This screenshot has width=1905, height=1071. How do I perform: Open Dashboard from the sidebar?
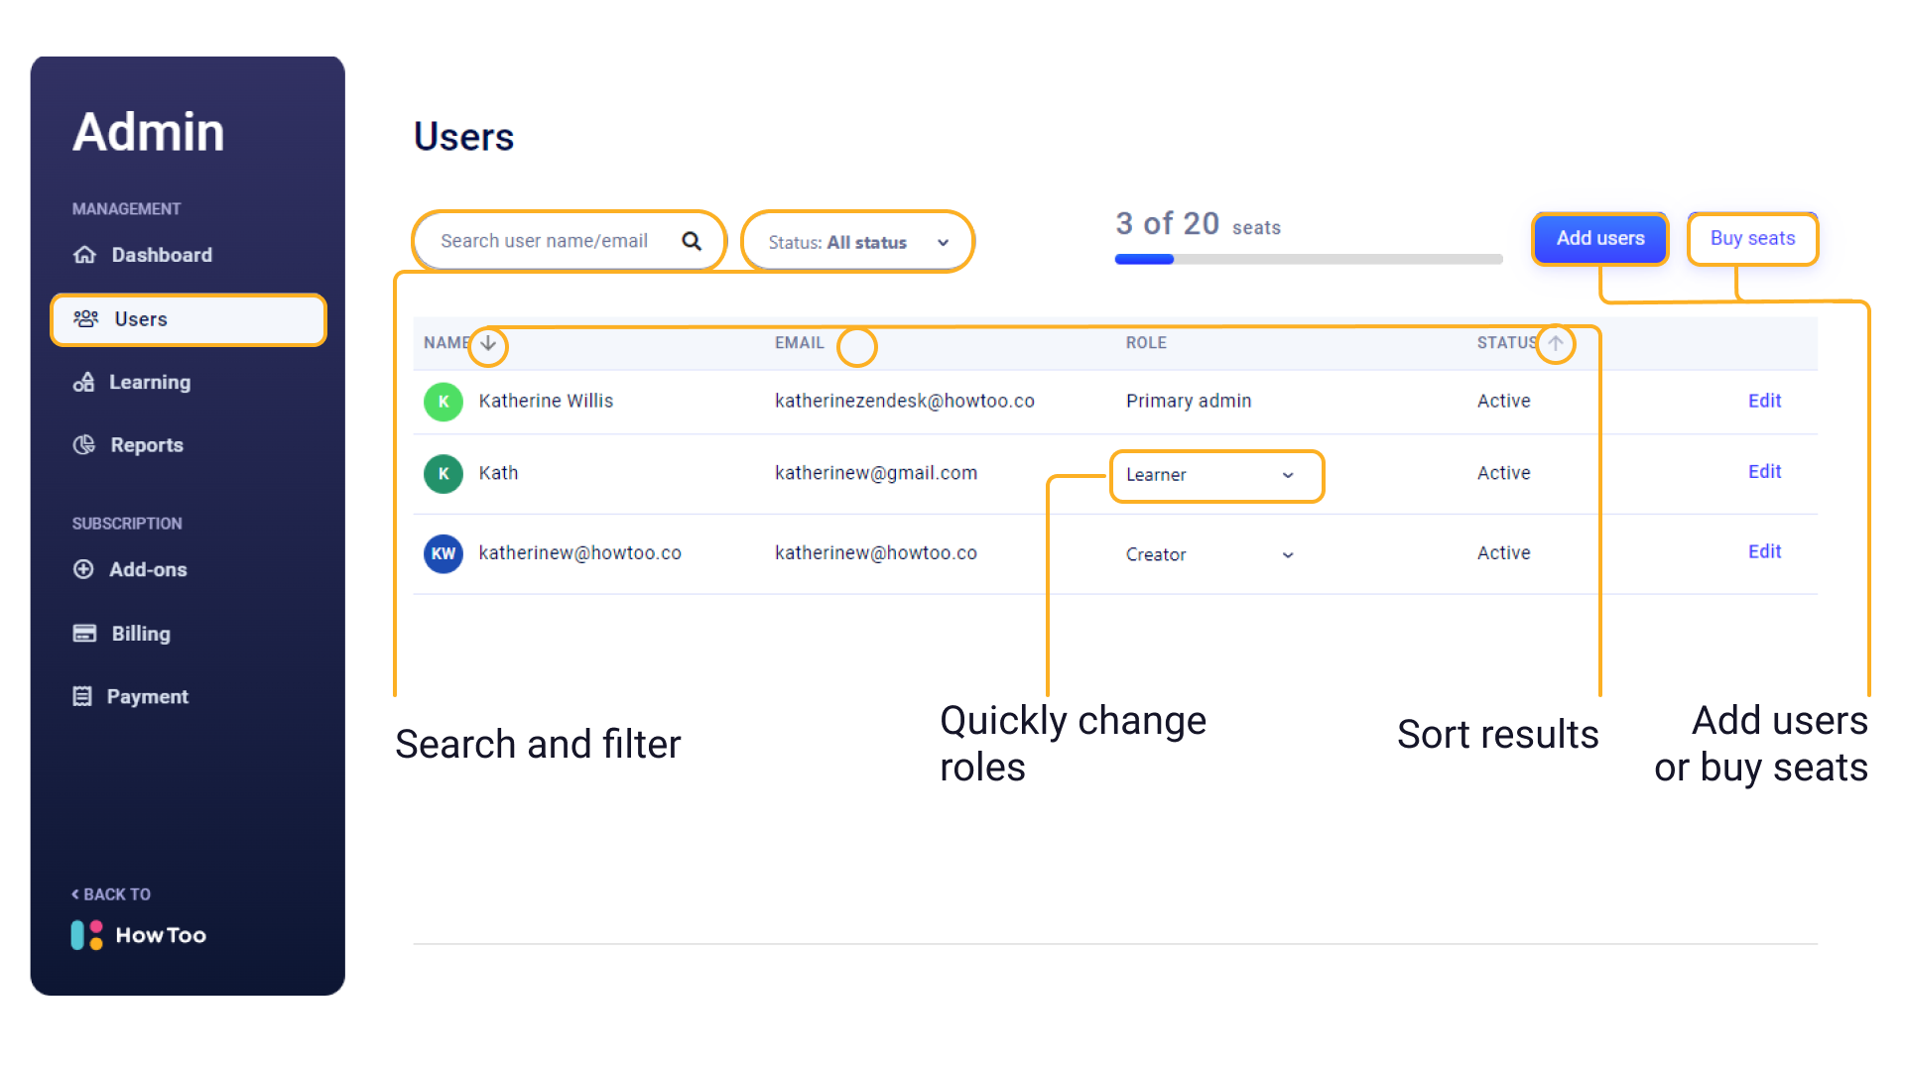pyautogui.click(x=161, y=255)
